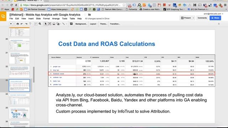Image resolution: width=228 pixels, height=128 pixels.
Task: Expand the Line tool dropdown arrow
Action: [67, 24]
